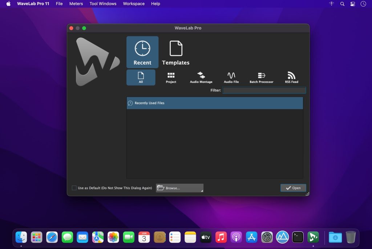372x249 pixels.
Task: Select the All file type filter icon
Action: [x=141, y=77]
